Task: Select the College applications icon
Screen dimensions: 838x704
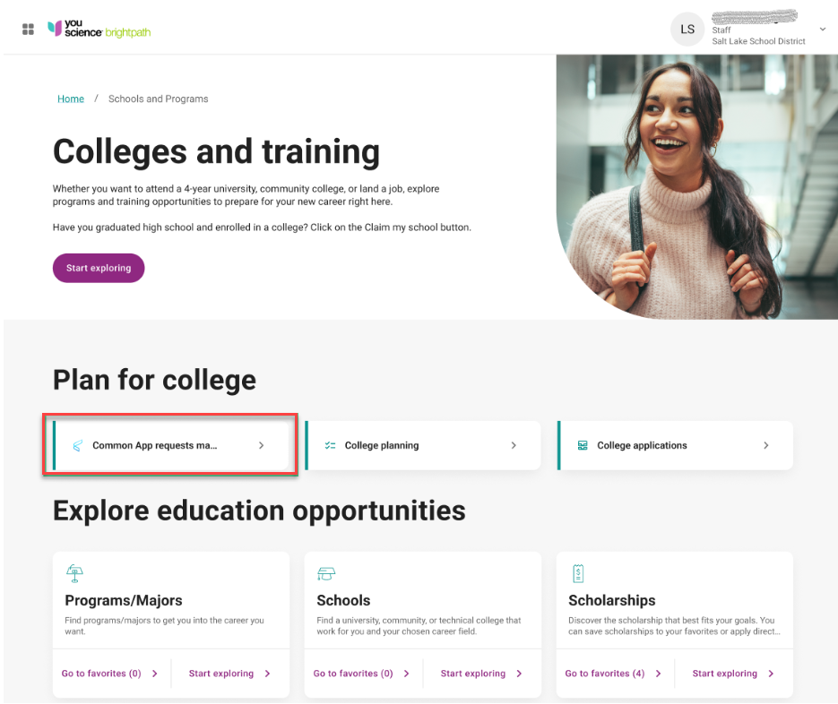Action: tap(584, 444)
